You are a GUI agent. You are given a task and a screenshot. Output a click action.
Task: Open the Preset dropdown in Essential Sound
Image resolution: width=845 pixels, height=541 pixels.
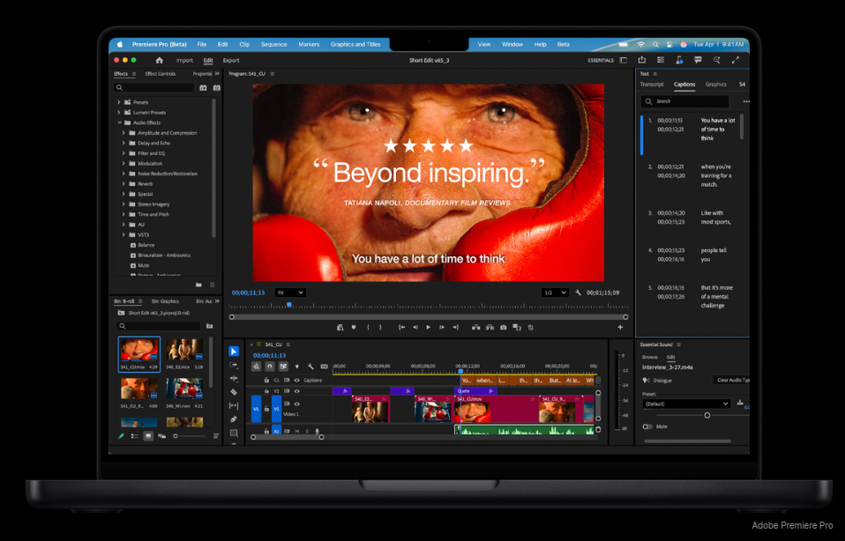coord(686,404)
